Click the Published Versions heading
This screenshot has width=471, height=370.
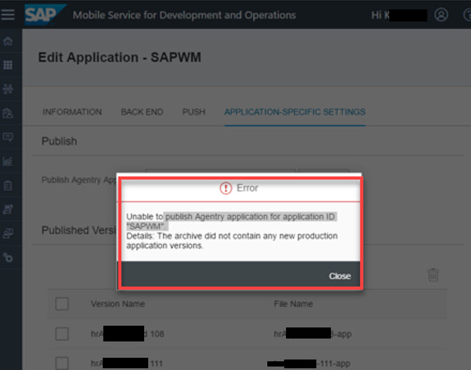click(x=79, y=230)
